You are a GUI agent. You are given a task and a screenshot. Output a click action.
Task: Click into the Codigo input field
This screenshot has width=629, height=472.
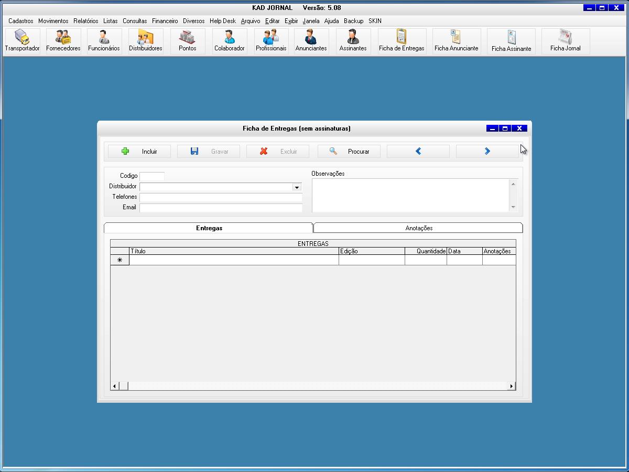(152, 176)
